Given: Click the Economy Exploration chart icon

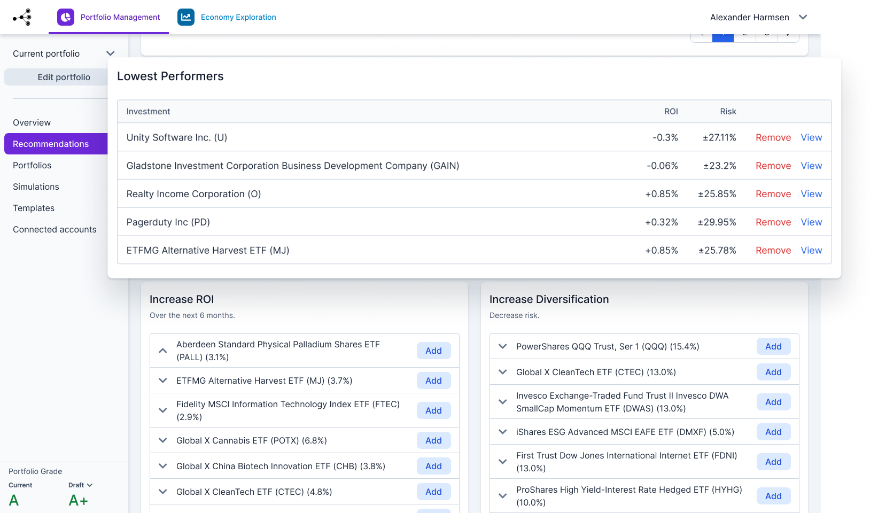Looking at the screenshot, I should [x=186, y=17].
